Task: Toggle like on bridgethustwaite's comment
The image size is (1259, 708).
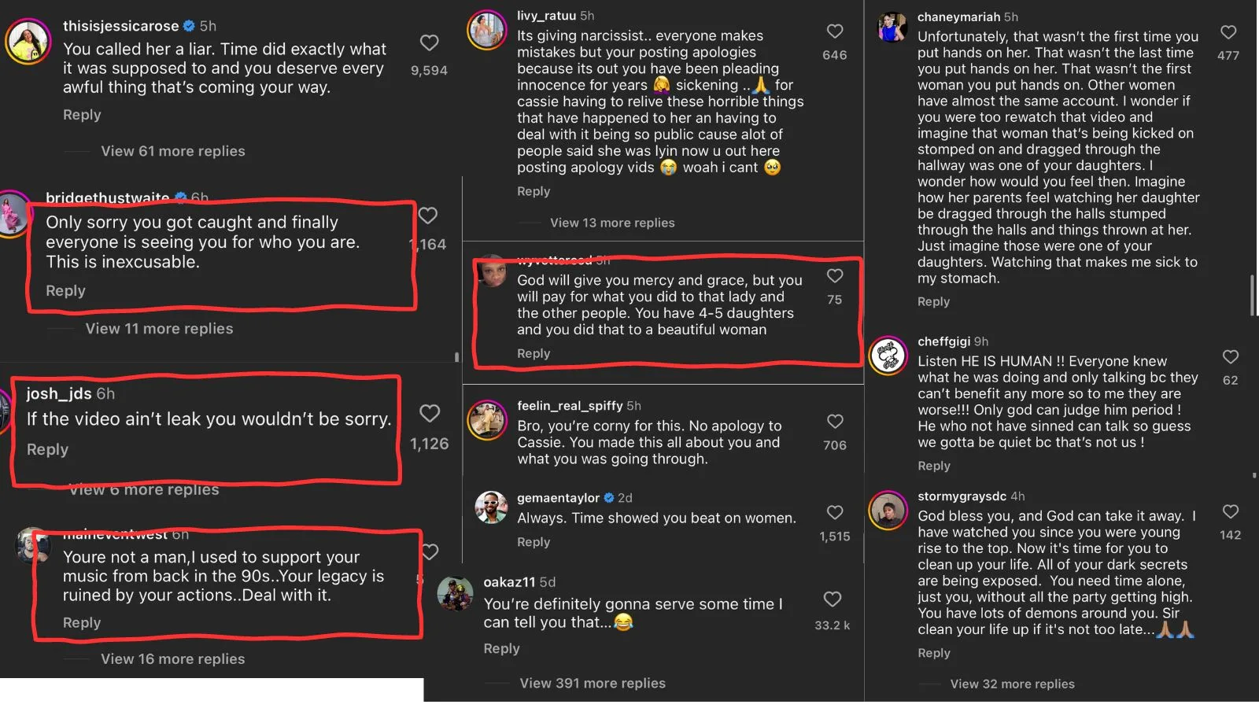Action: pos(428,216)
